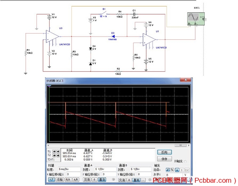Select falling edge trigger icon
Image resolution: width=238 pixels, height=186 pixels.
[x=172, y=170]
